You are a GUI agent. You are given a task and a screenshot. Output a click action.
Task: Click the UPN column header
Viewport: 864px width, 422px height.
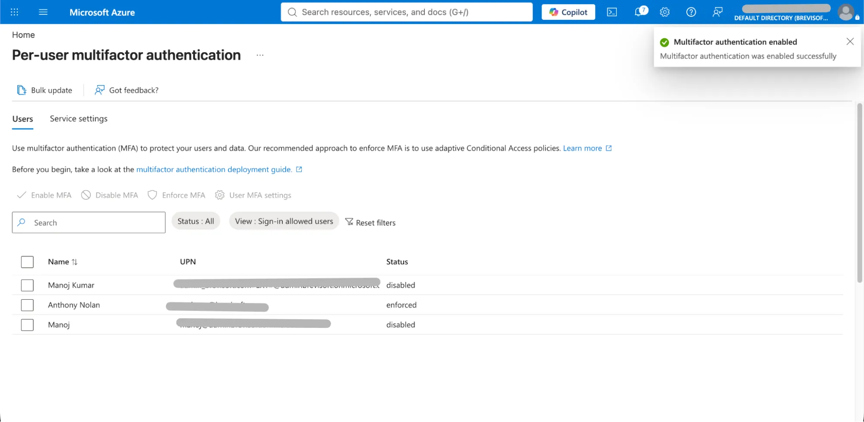pyautogui.click(x=188, y=262)
